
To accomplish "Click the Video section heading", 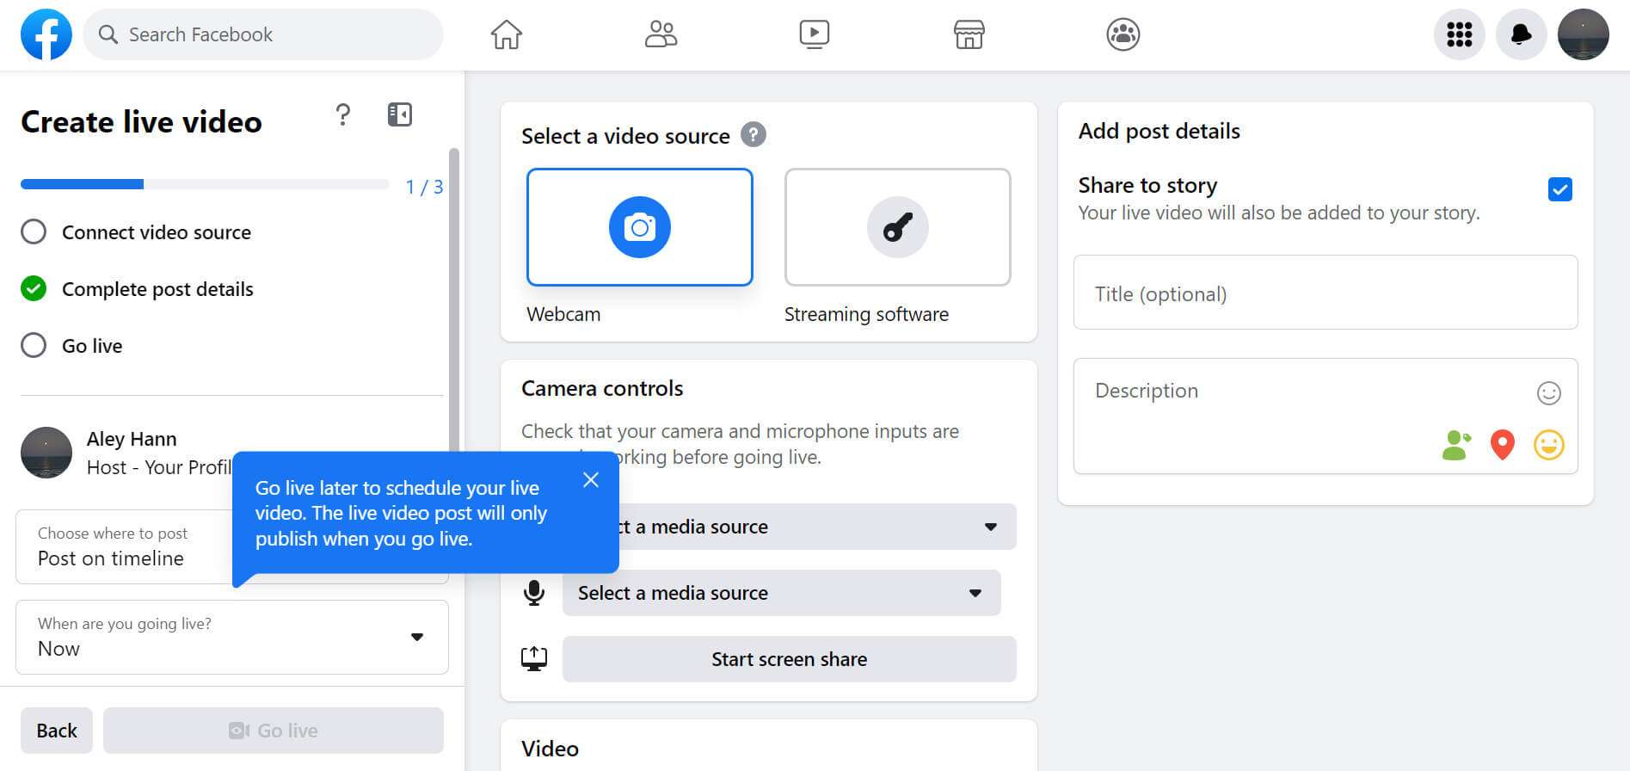I will 550,749.
